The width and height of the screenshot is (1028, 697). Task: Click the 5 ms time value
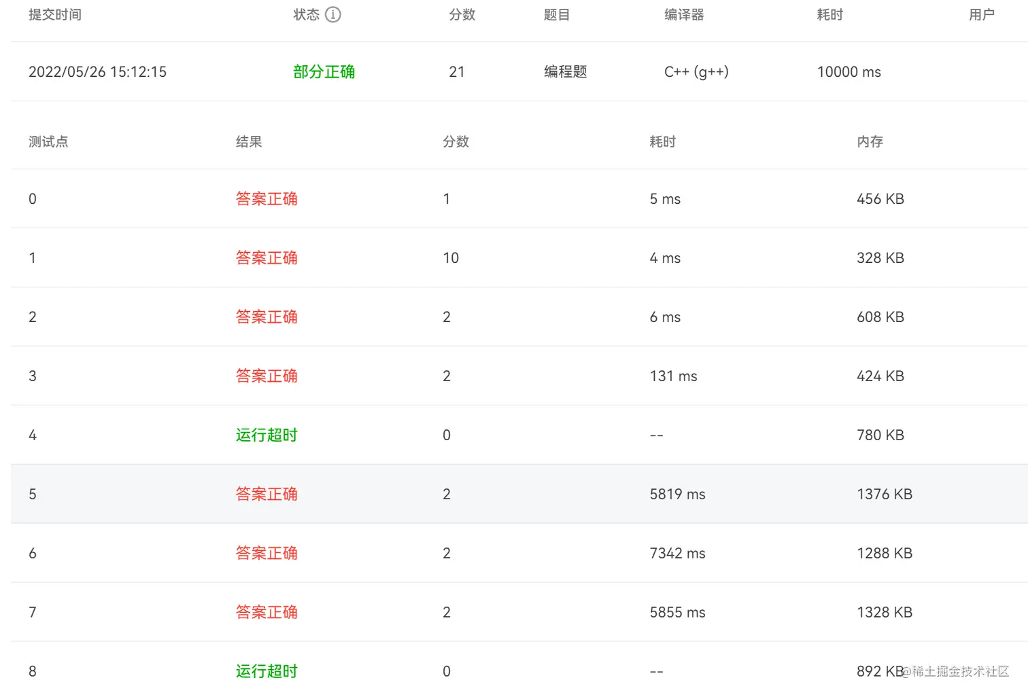click(x=665, y=198)
